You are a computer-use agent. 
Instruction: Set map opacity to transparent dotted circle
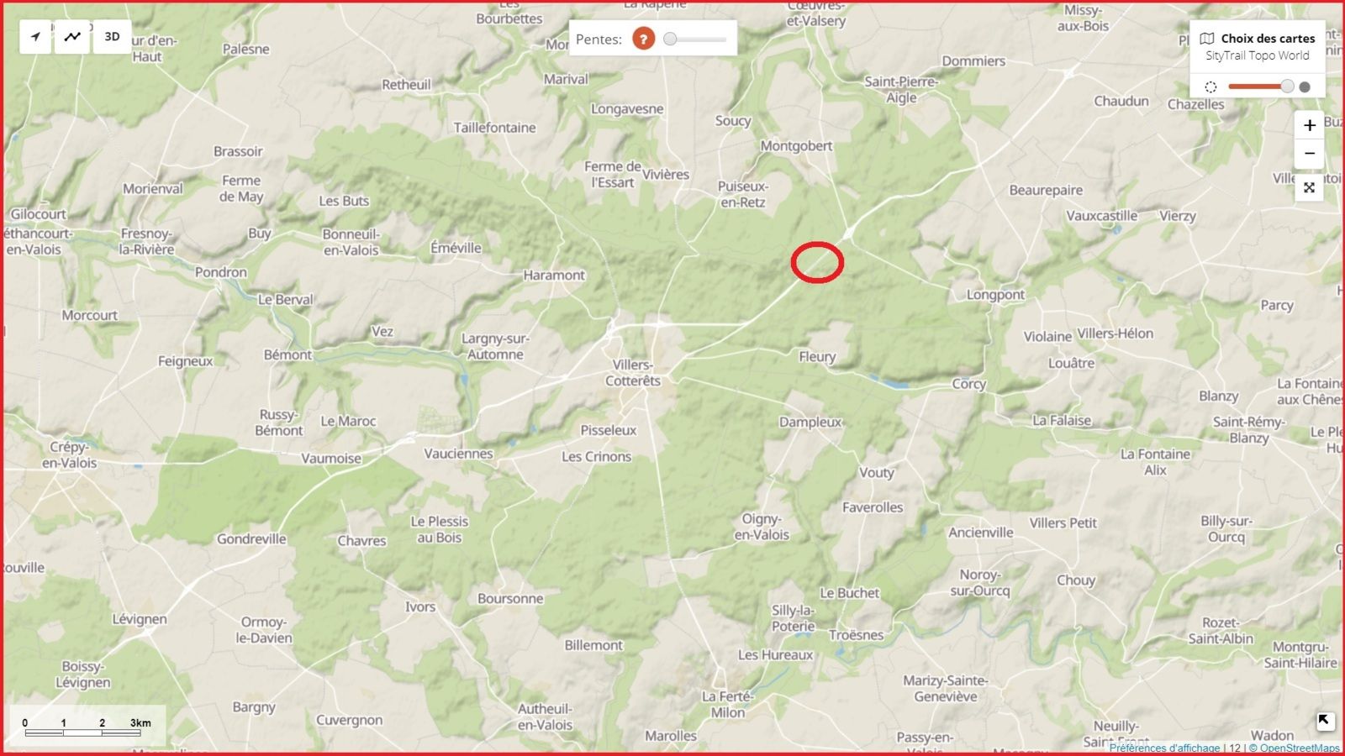(x=1210, y=87)
